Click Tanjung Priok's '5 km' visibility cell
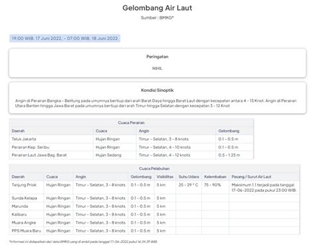 pyautogui.click(x=161, y=185)
